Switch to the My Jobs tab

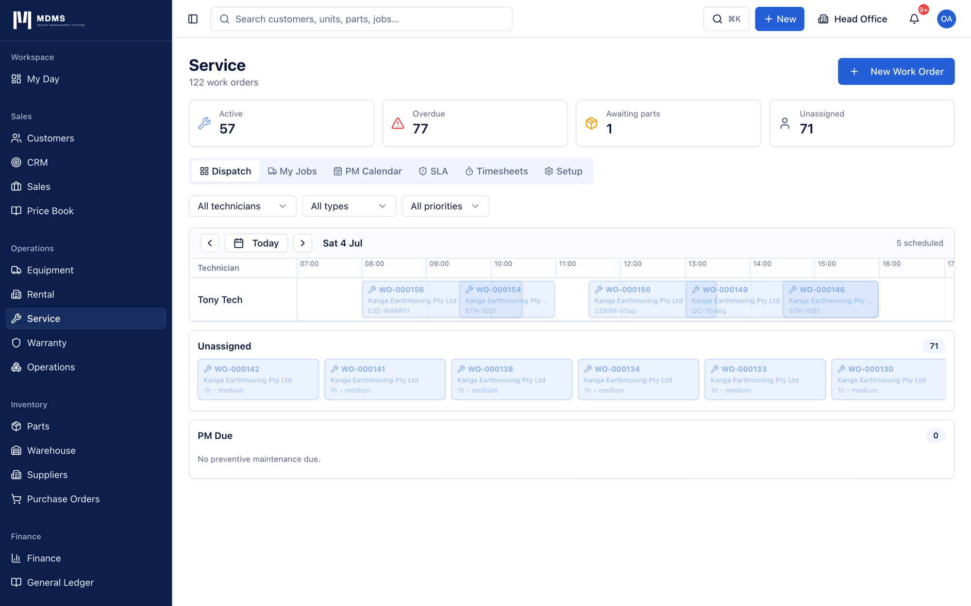pos(292,171)
